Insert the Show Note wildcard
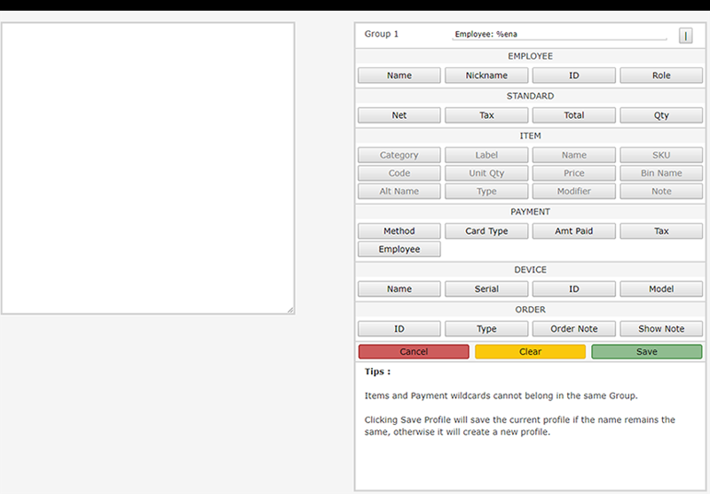This screenshot has width=710, height=494. pos(661,329)
